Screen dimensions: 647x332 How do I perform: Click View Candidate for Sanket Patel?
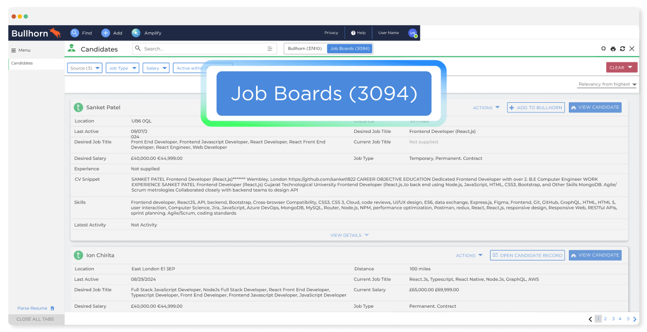(595, 108)
